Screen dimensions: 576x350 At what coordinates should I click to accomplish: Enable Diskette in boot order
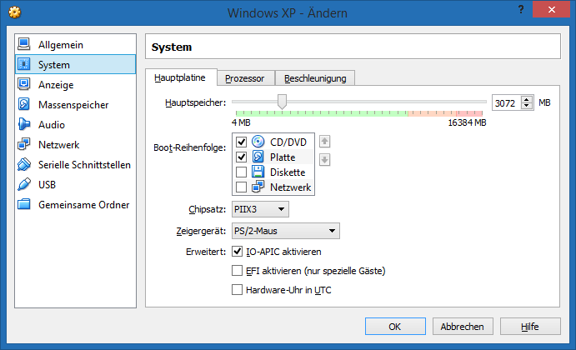(x=242, y=172)
